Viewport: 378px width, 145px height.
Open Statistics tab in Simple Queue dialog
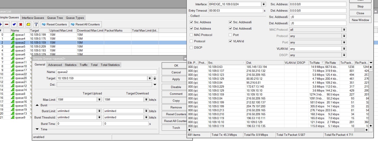click(x=71, y=65)
